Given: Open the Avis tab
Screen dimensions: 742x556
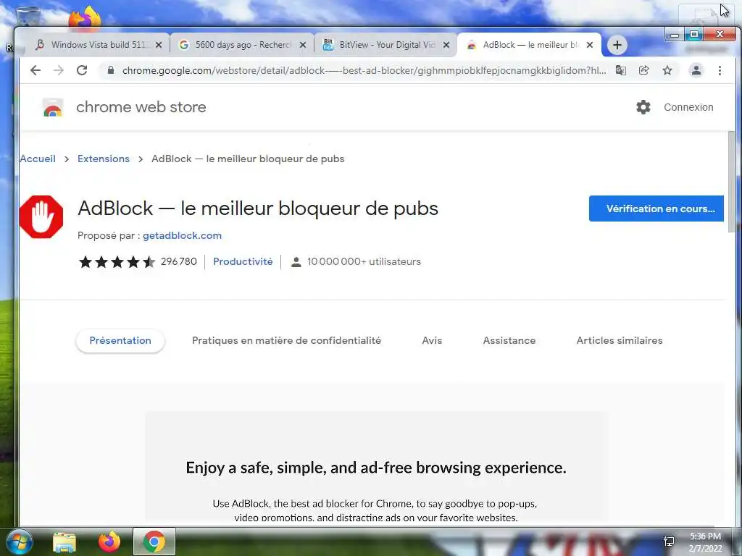Looking at the screenshot, I should (432, 340).
